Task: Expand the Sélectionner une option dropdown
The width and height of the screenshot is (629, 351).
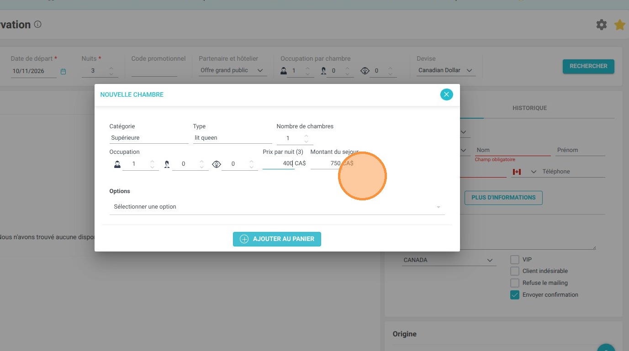Action: [277, 207]
